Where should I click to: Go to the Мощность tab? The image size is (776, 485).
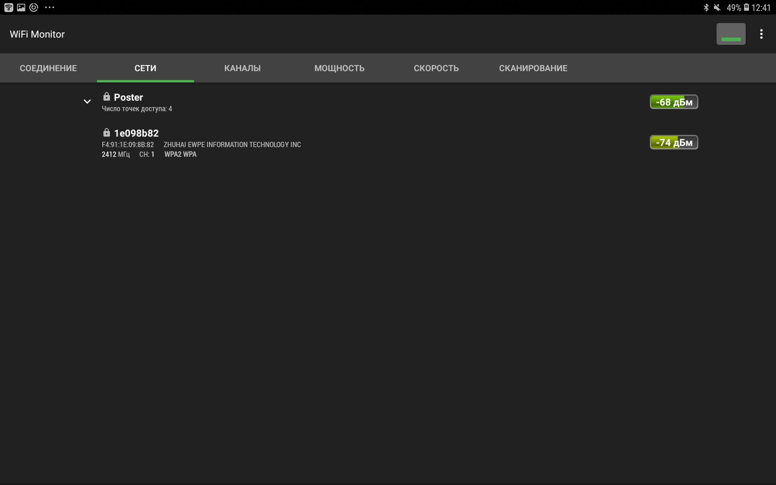(x=339, y=68)
